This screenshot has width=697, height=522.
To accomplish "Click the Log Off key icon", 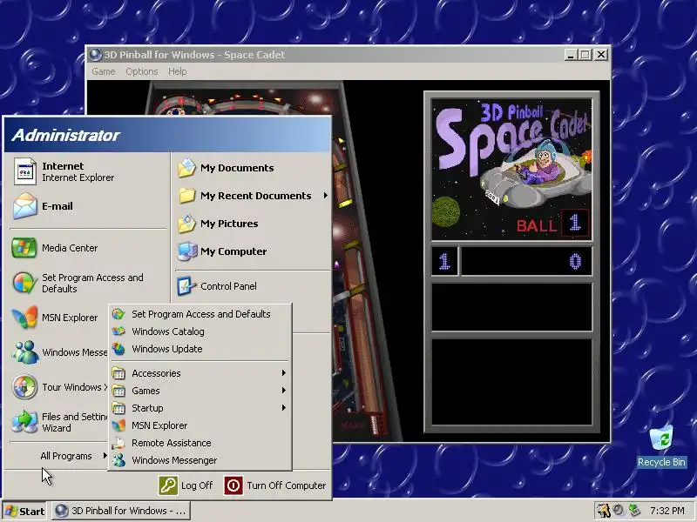I will (168, 485).
